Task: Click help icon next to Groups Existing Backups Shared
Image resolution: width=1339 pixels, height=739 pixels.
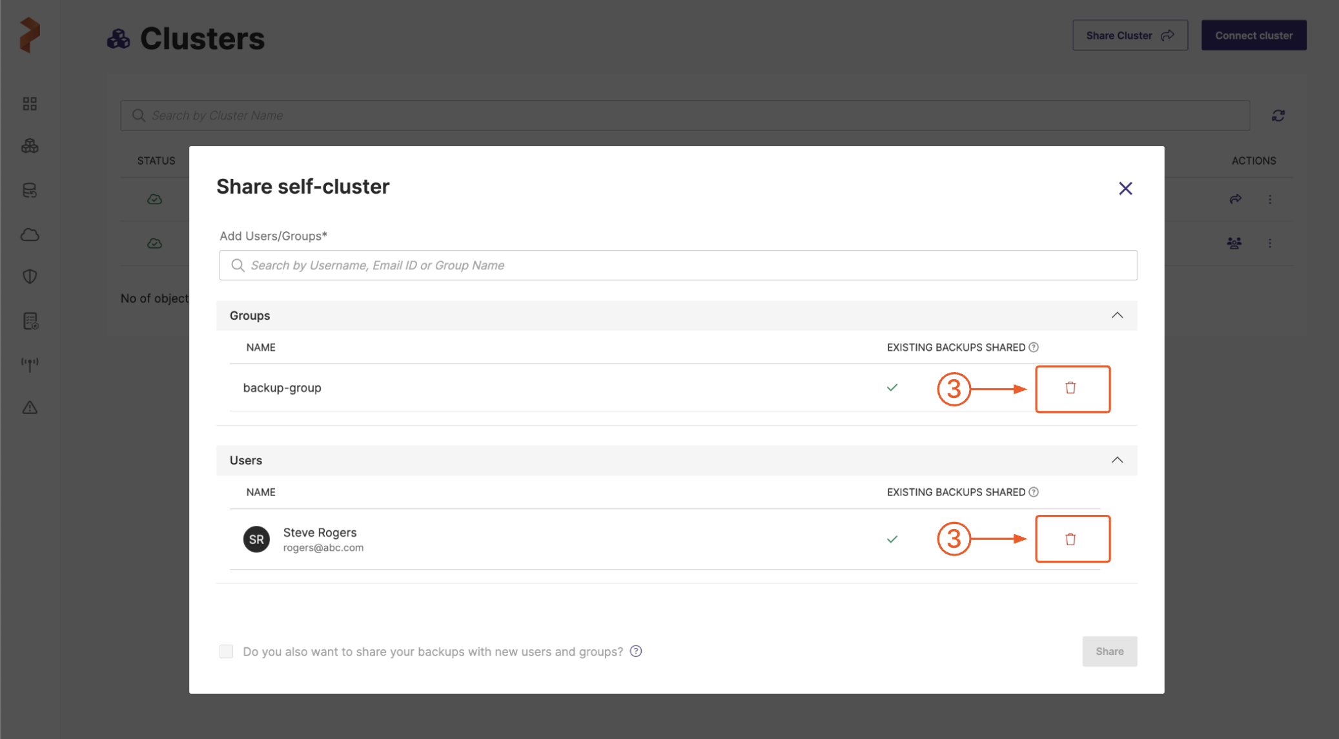Action: point(1034,348)
